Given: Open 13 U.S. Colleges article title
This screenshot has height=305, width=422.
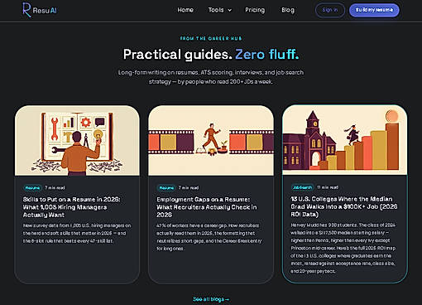Looking at the screenshot, I should click(344, 206).
